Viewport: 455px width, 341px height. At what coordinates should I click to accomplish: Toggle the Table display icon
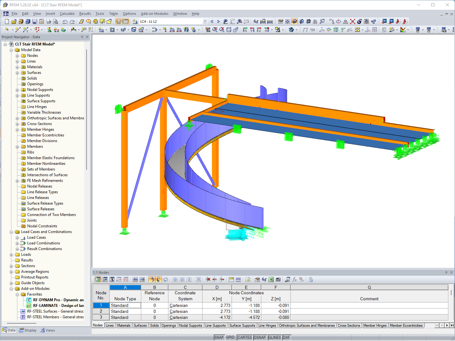(x=126, y=21)
